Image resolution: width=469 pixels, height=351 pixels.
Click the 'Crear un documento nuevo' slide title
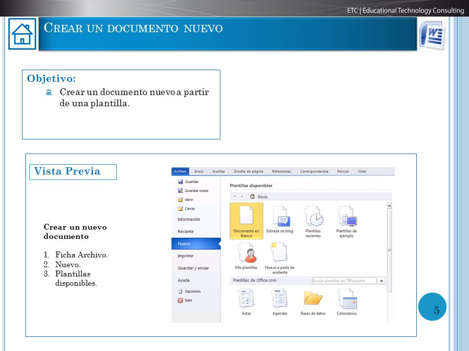pyautogui.click(x=133, y=28)
